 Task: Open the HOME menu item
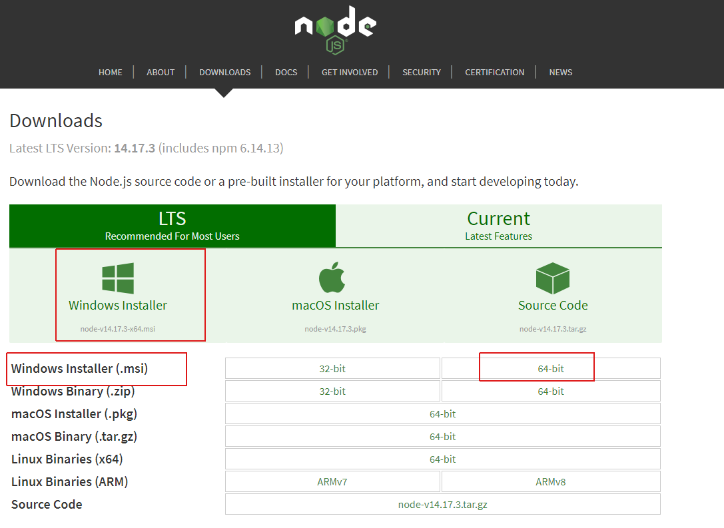(111, 73)
